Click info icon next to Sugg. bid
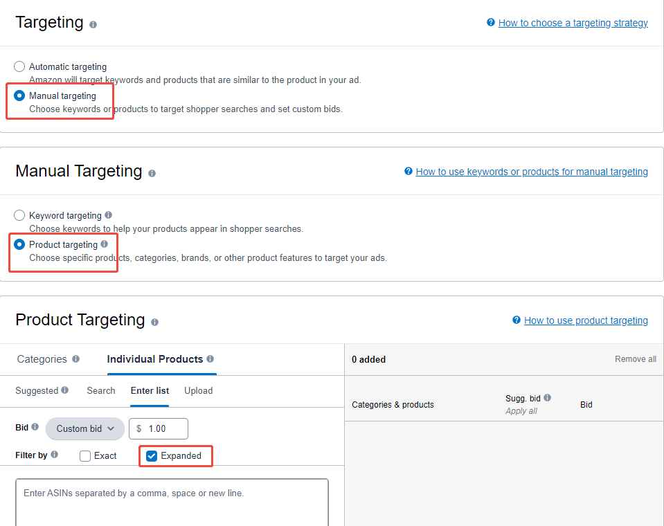Viewport: 664px width, 526px height. point(547,398)
